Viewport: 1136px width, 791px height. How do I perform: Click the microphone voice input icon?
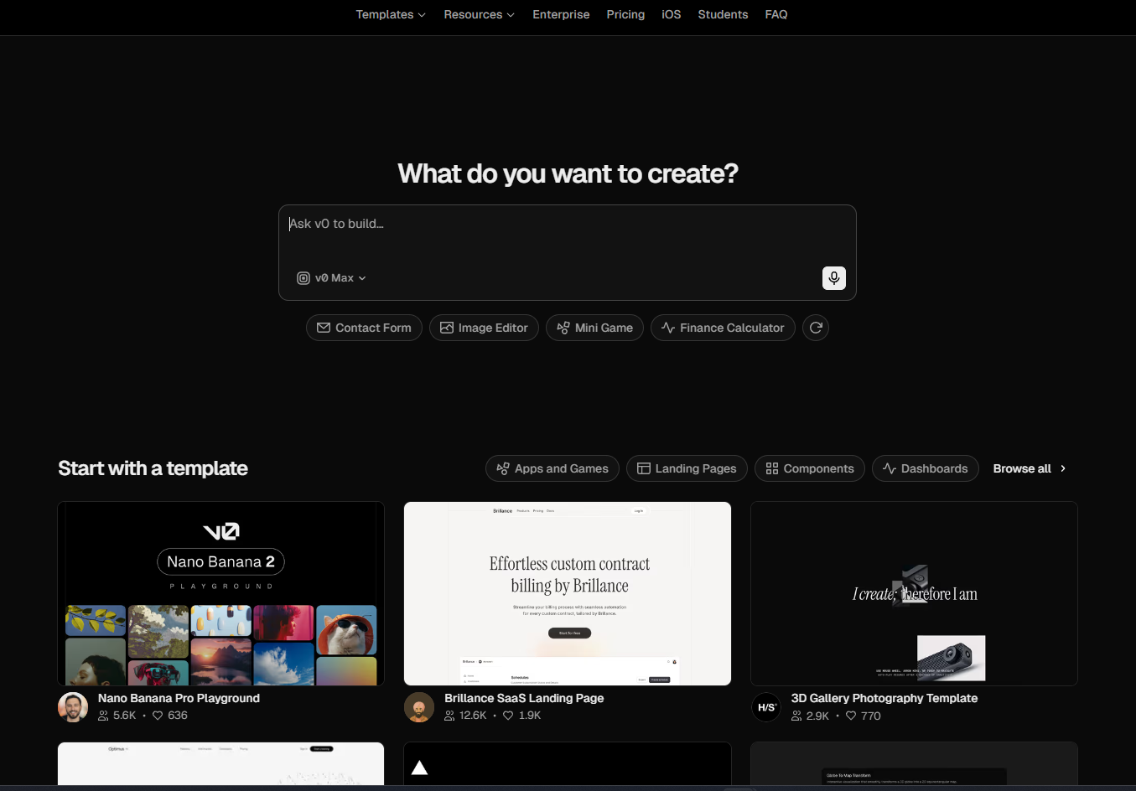[833, 278]
